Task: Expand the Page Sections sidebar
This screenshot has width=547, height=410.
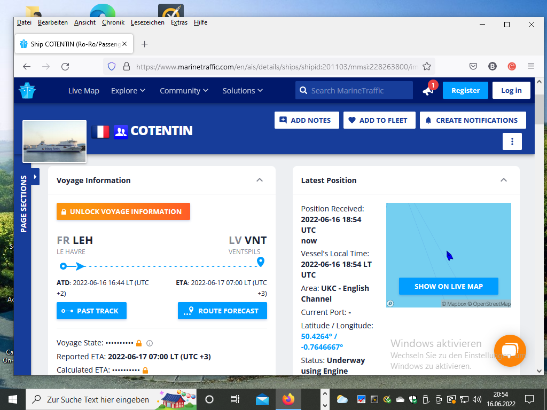Action: (x=35, y=177)
